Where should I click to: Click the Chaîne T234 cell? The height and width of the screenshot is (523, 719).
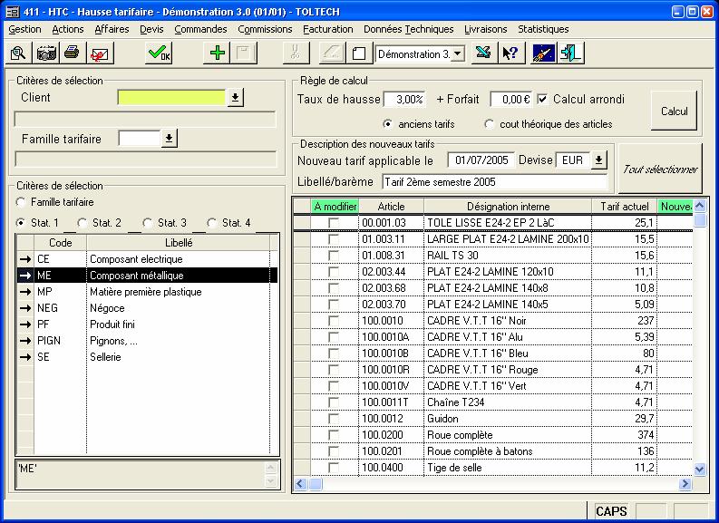point(508,402)
